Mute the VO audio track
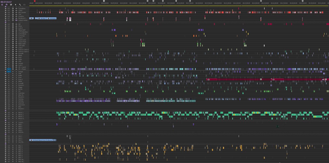 (13, 91)
